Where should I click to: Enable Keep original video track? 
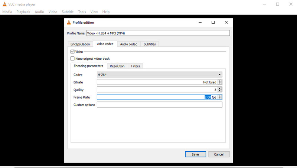(x=72, y=59)
